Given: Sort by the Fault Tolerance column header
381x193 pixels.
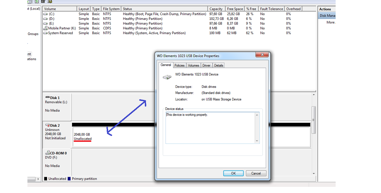Looking at the screenshot, I should pos(271,9).
